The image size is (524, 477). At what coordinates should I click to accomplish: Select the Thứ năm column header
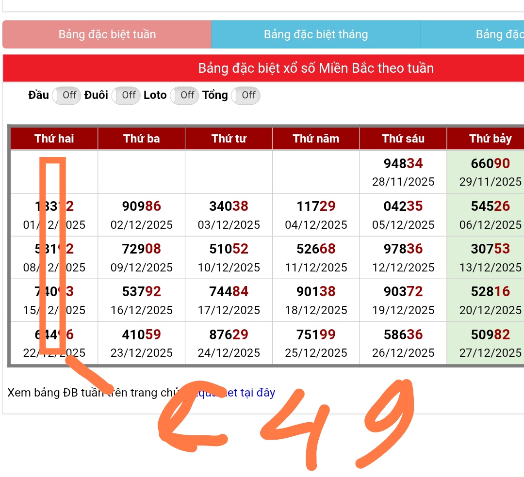click(316, 139)
